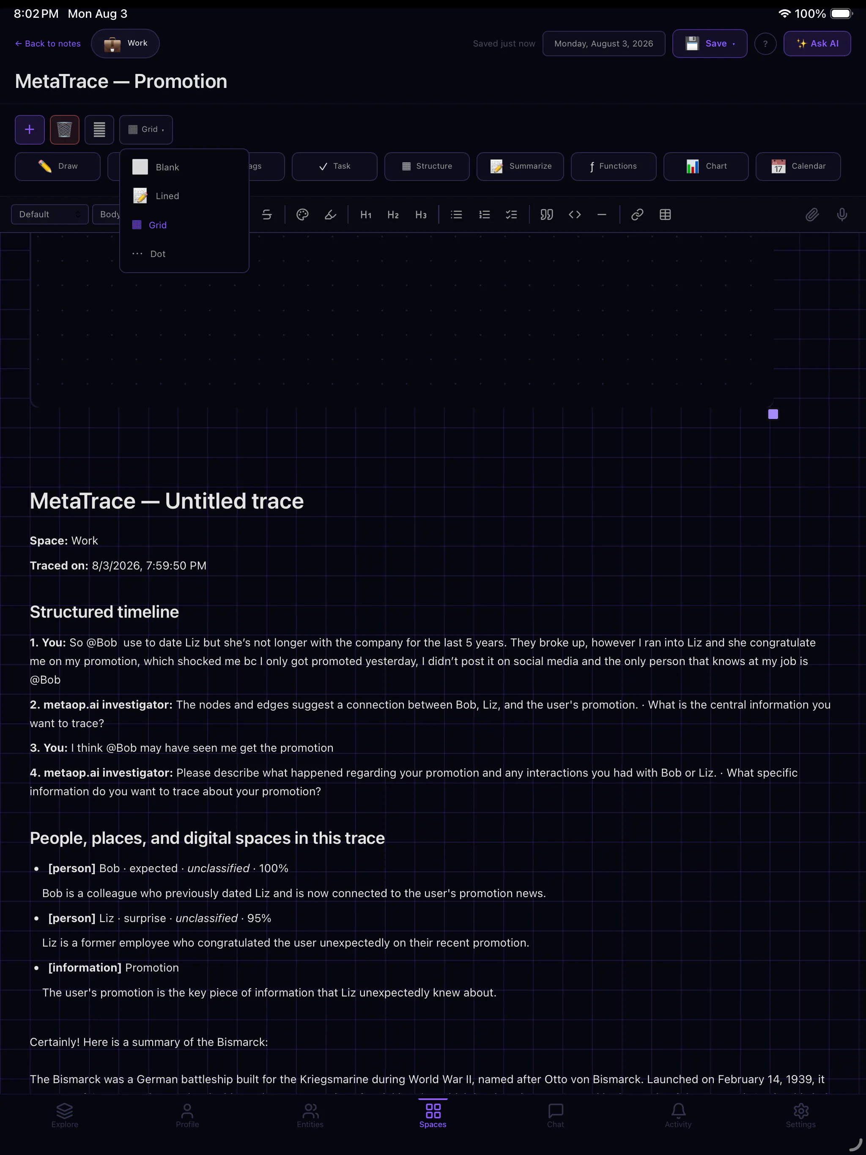Select the highlighter tool
Image resolution: width=866 pixels, height=1155 pixels.
click(x=331, y=215)
